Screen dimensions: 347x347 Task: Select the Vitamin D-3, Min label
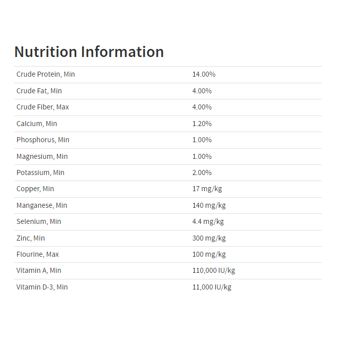[42, 287]
